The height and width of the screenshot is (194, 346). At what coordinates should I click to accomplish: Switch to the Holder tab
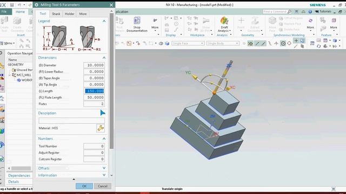click(70, 13)
